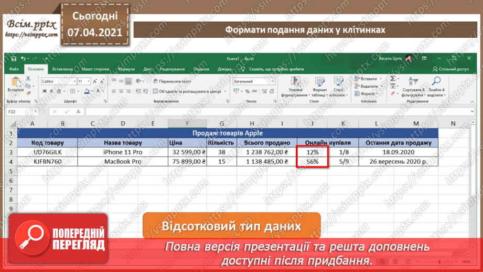Increase font size with the large A icon

point(95,81)
